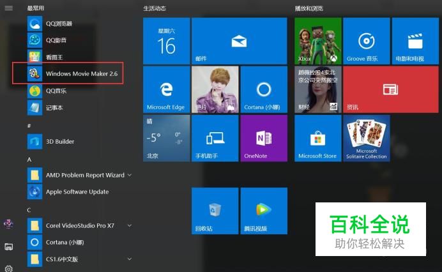Open the 回收站 recycle bin tile

coord(215,211)
